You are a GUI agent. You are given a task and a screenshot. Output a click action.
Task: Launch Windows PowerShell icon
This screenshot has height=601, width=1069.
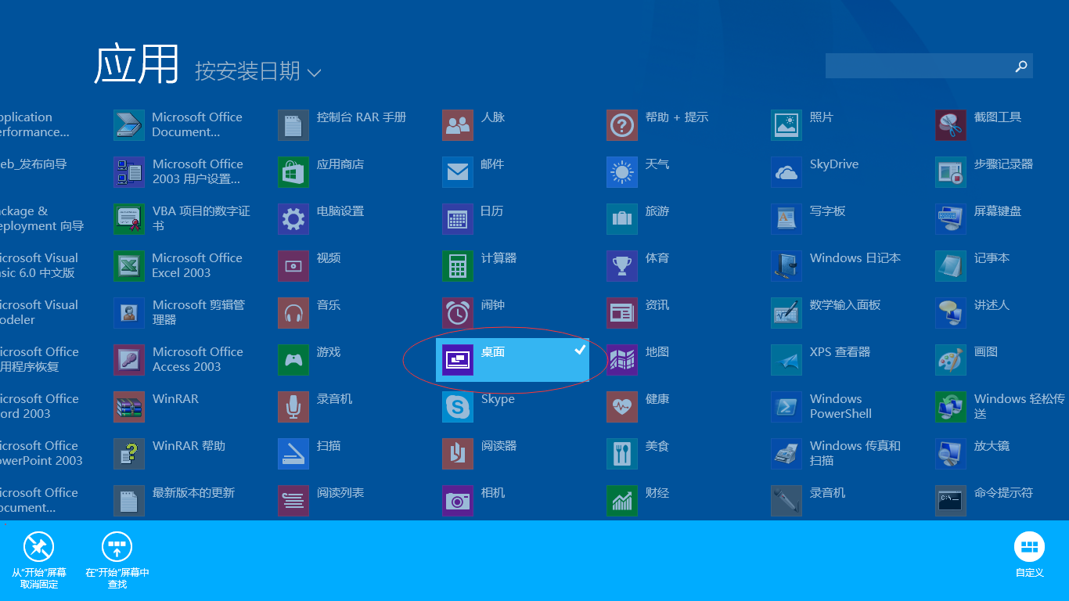786,407
